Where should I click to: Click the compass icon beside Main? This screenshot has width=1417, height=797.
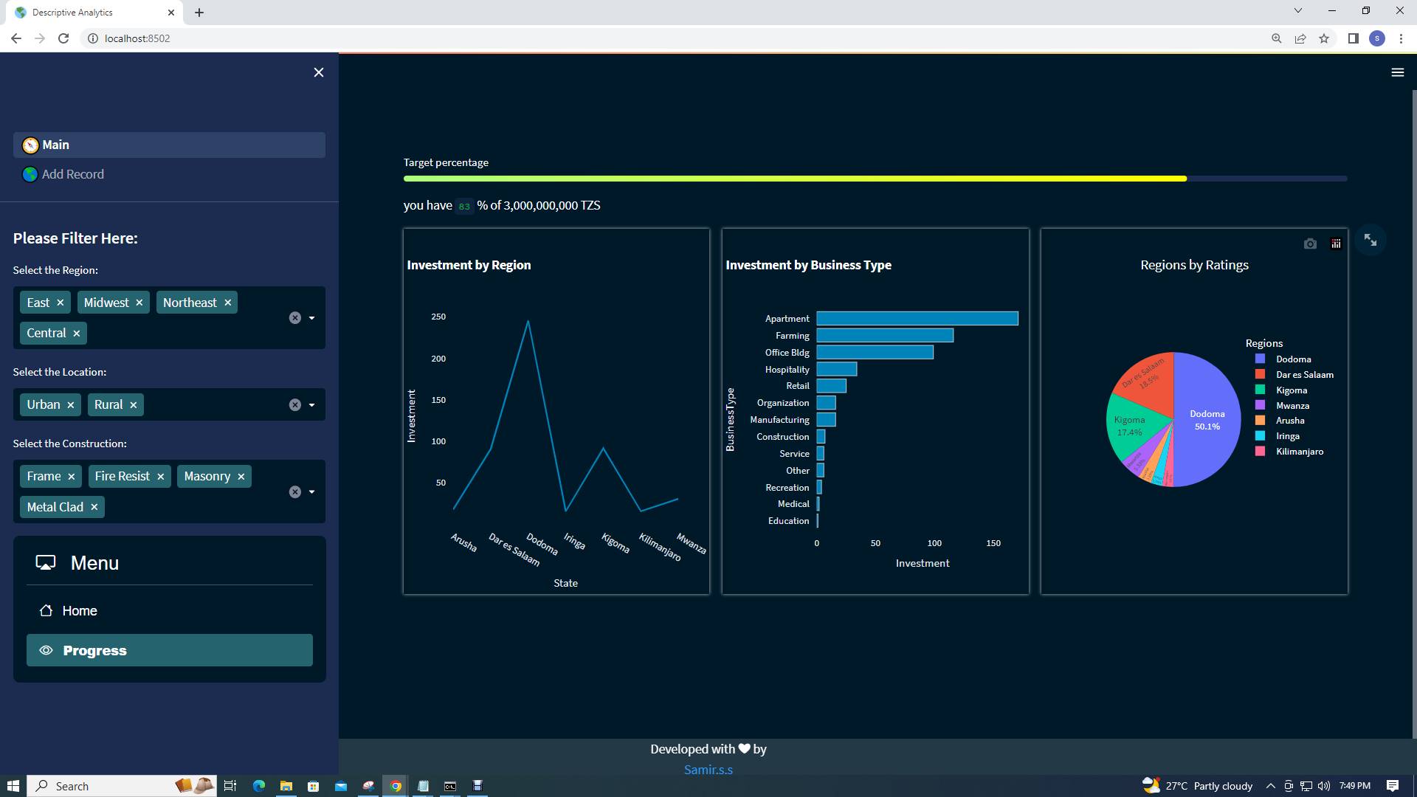point(30,145)
